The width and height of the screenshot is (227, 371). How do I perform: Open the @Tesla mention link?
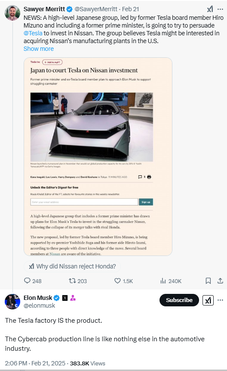pyautogui.click(x=33, y=33)
